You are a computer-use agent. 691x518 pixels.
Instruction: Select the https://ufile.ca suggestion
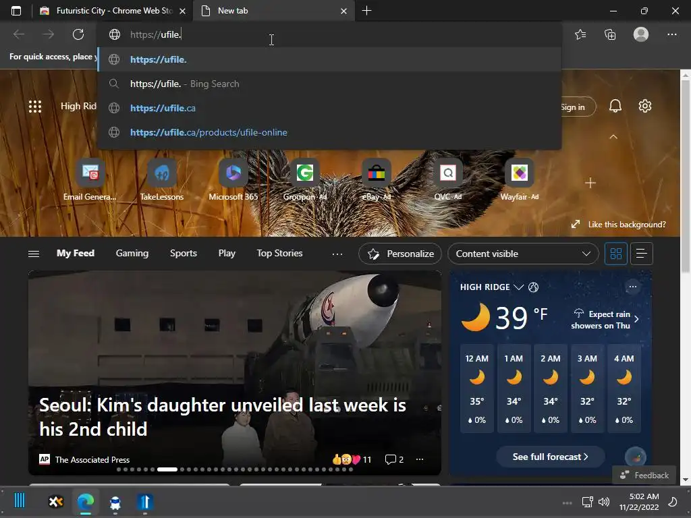pos(329,108)
